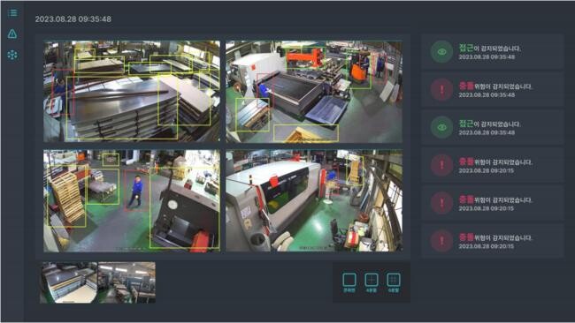
Task: Select bottom-right feed with laser machine
Action: click(314, 201)
